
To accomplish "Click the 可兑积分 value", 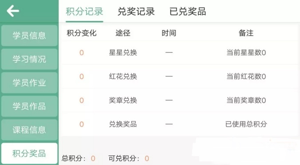I will (147, 158).
